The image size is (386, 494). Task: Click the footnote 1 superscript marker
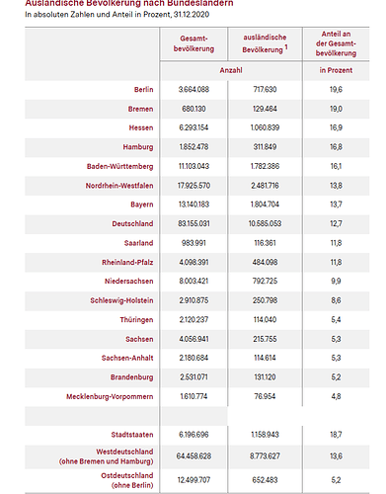click(x=286, y=47)
